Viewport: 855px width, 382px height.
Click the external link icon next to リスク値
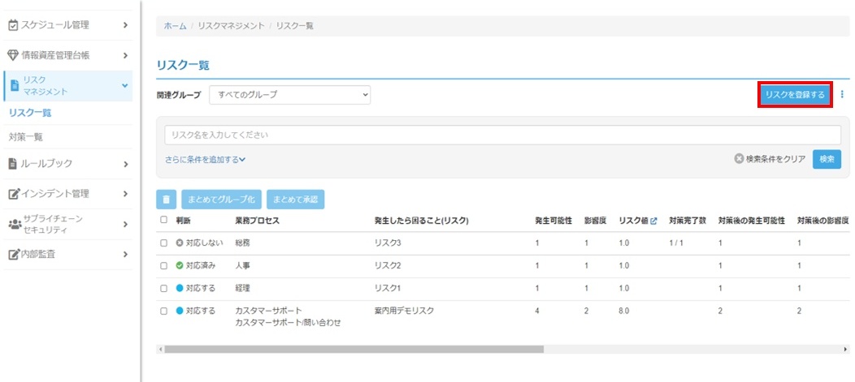pyautogui.click(x=653, y=221)
